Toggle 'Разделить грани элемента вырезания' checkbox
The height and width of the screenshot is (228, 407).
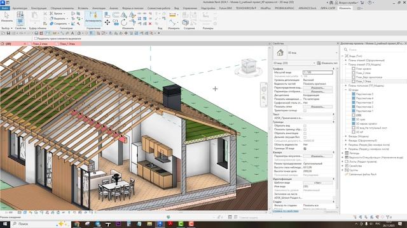(36, 39)
